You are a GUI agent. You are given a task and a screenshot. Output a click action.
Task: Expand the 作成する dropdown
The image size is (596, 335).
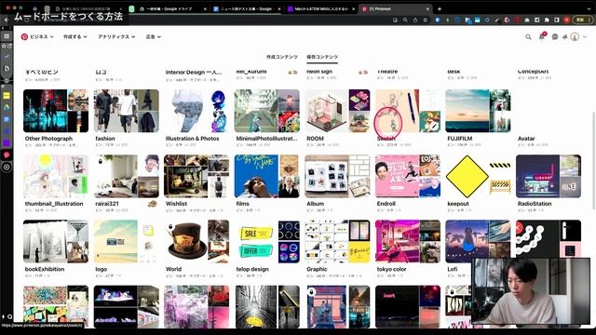75,37
